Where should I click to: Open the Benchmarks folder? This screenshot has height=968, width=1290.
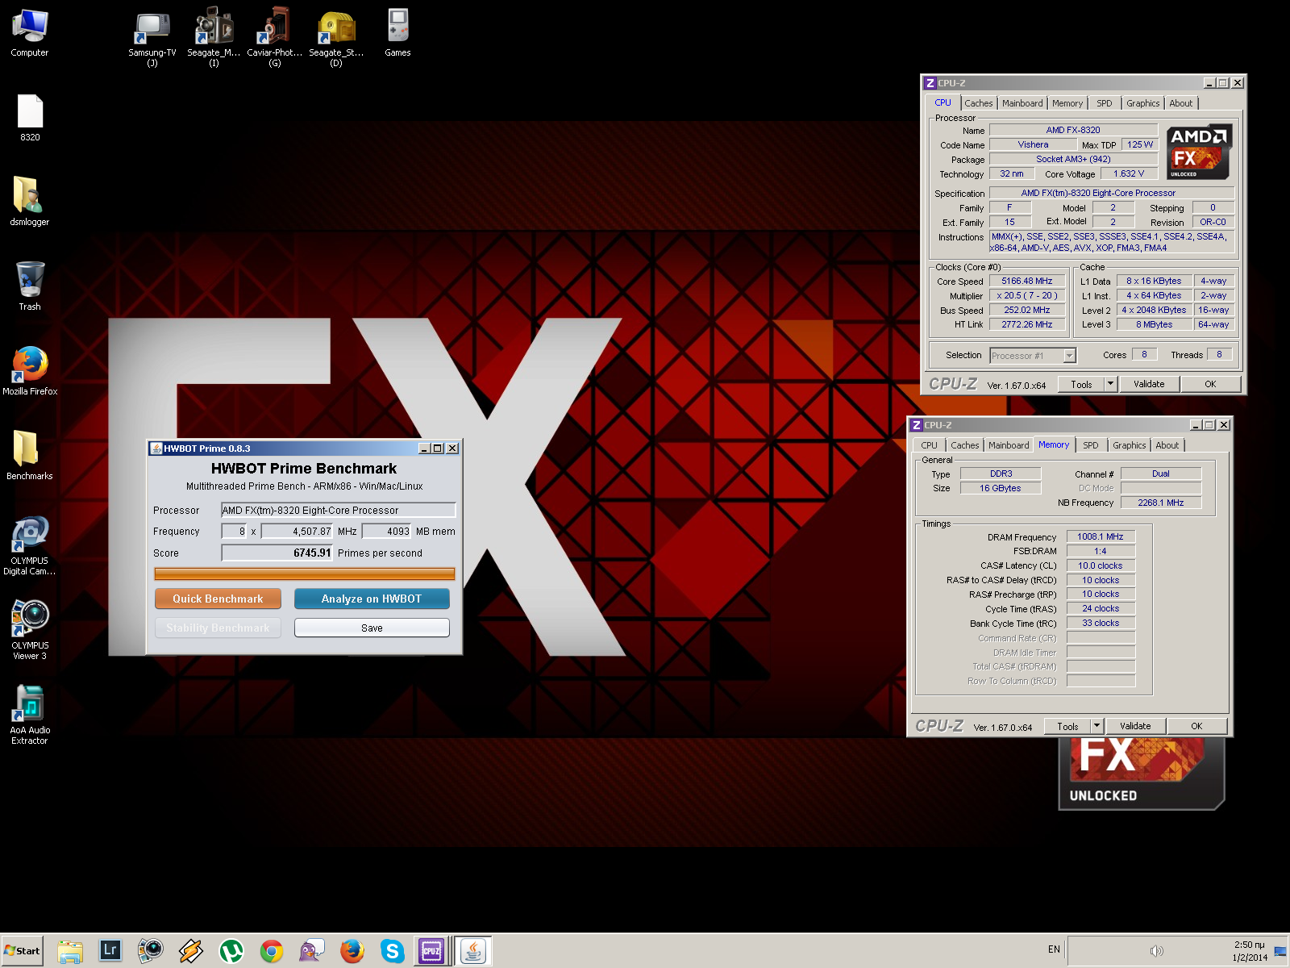click(x=30, y=457)
